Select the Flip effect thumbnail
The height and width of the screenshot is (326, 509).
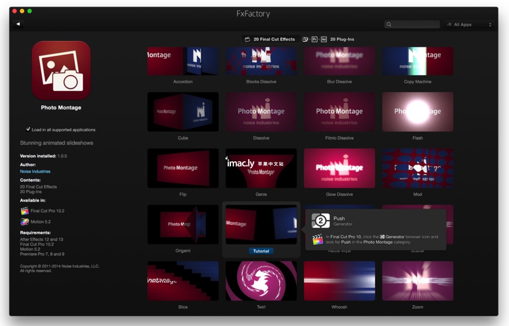tap(183, 168)
